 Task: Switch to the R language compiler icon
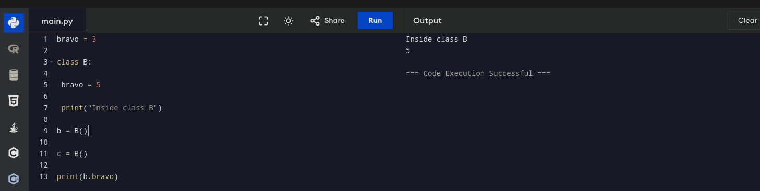[x=14, y=49]
